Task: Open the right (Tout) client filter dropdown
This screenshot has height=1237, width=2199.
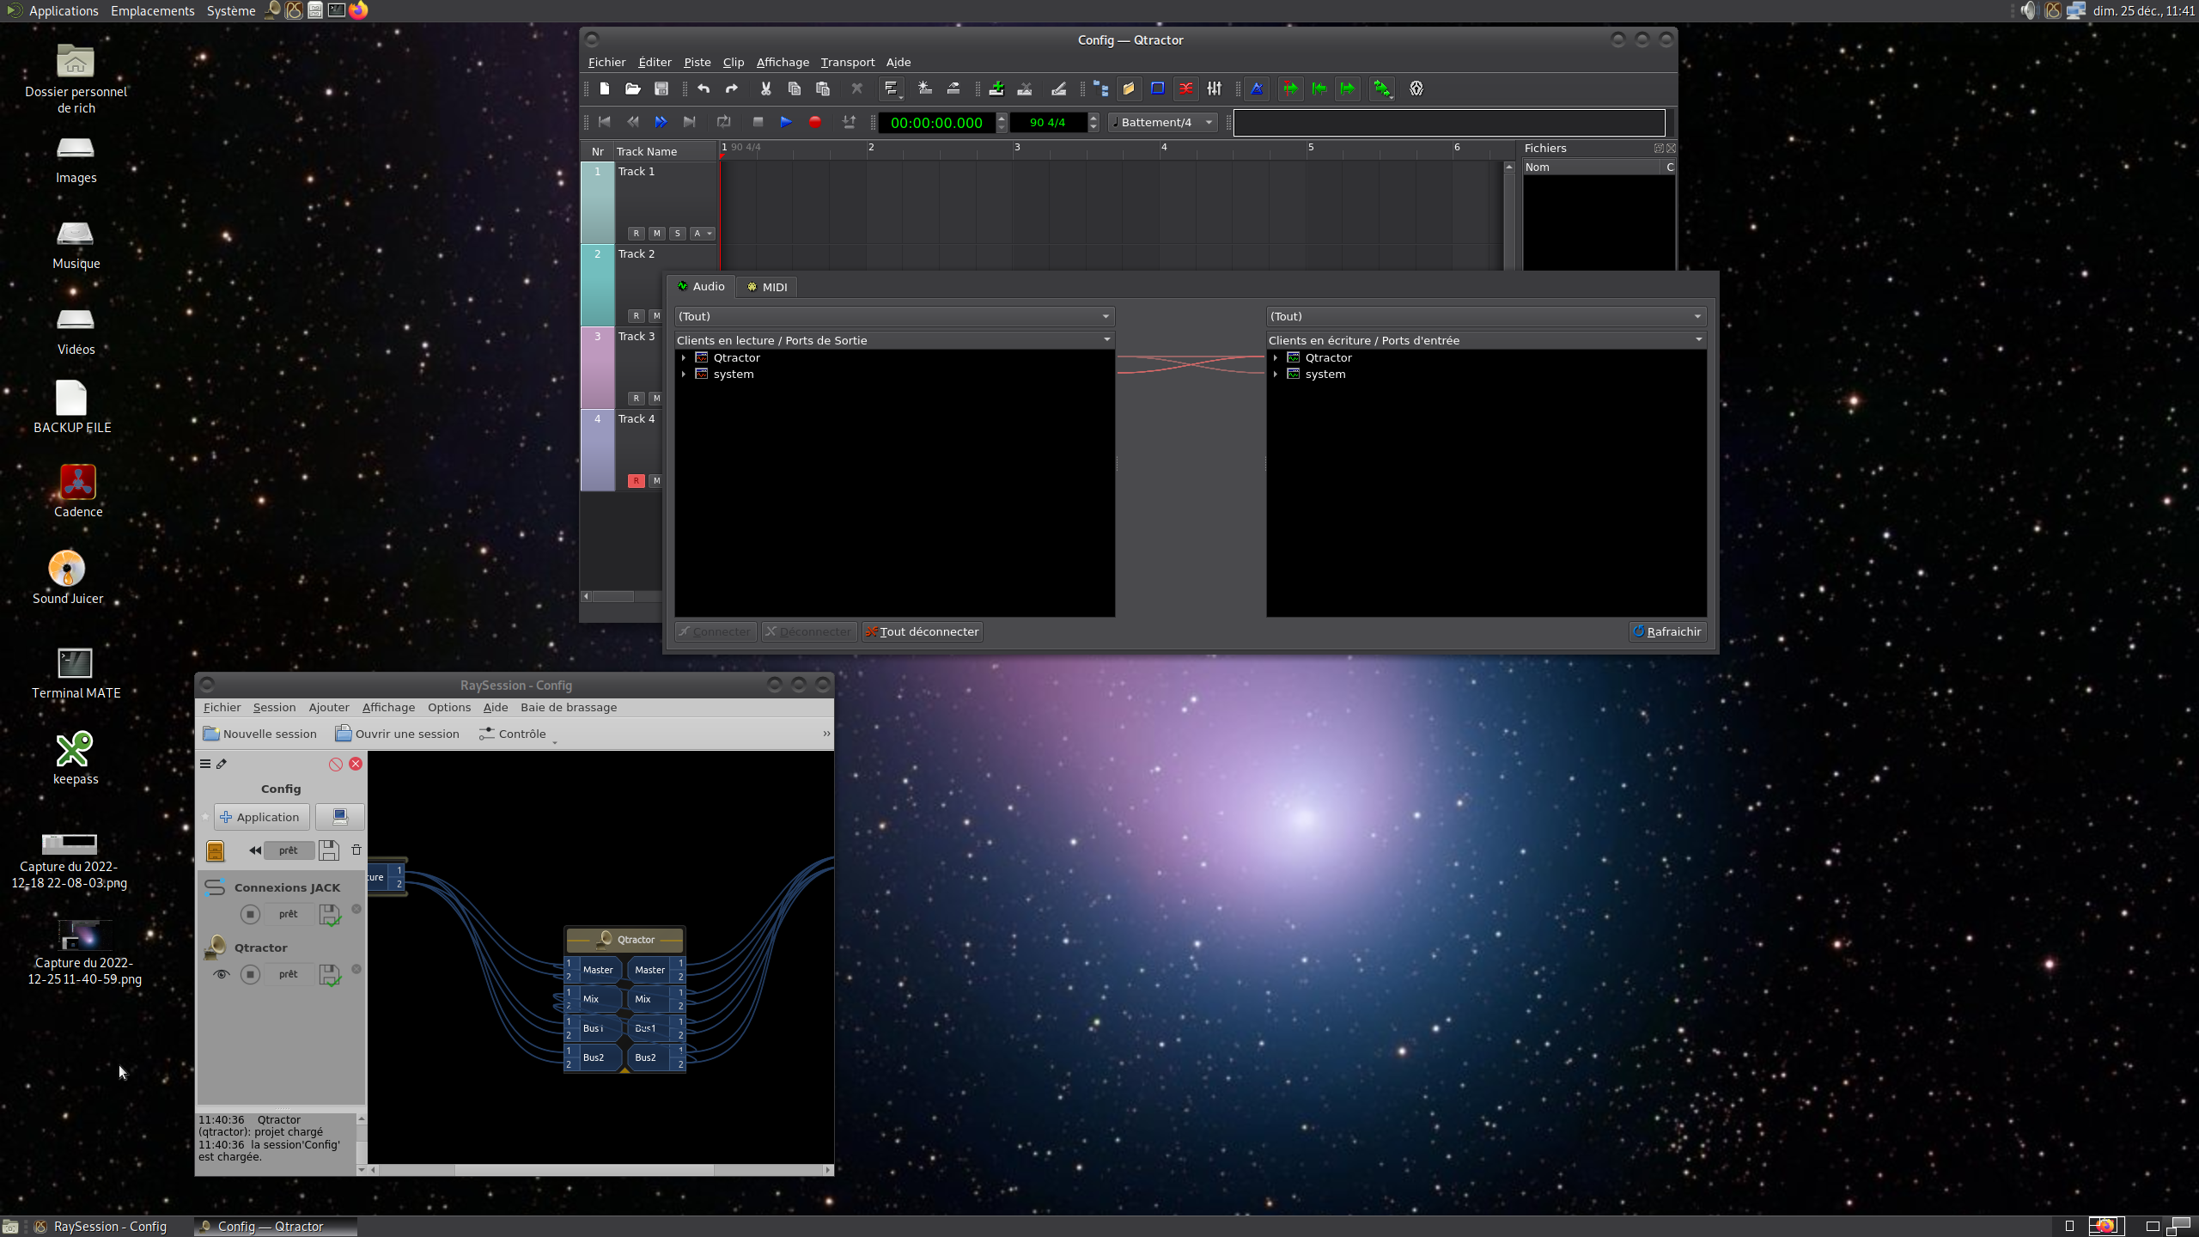Action: pyautogui.click(x=1486, y=316)
